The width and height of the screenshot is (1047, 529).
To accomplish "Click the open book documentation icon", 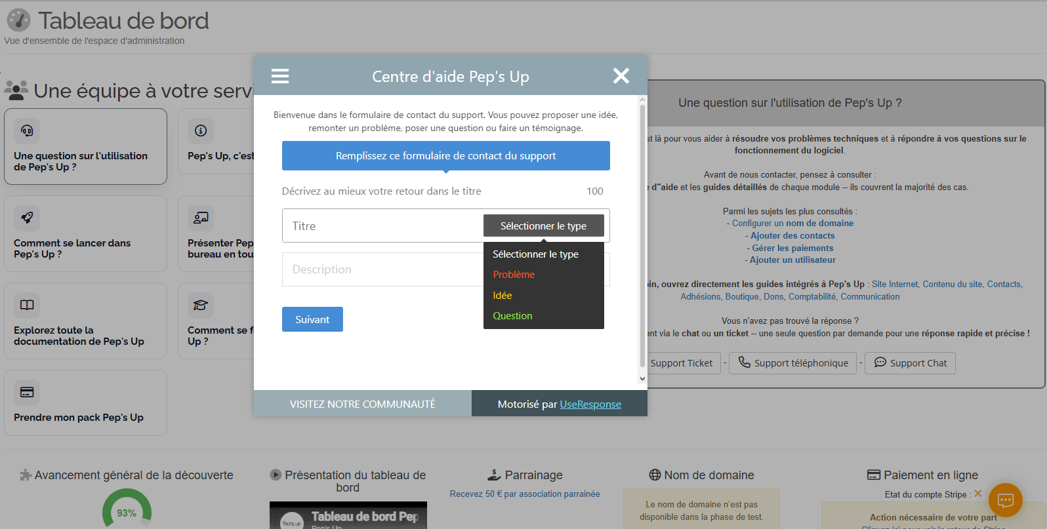I will point(27,305).
